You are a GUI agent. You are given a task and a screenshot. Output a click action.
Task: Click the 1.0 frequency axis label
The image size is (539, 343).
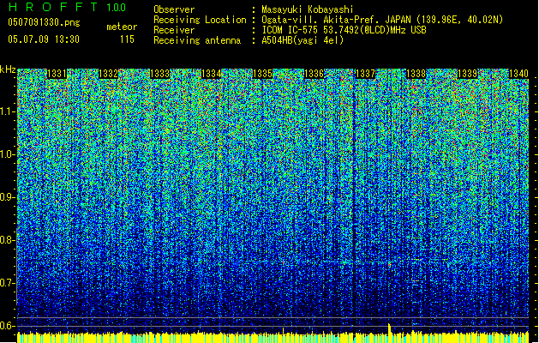tap(7, 154)
